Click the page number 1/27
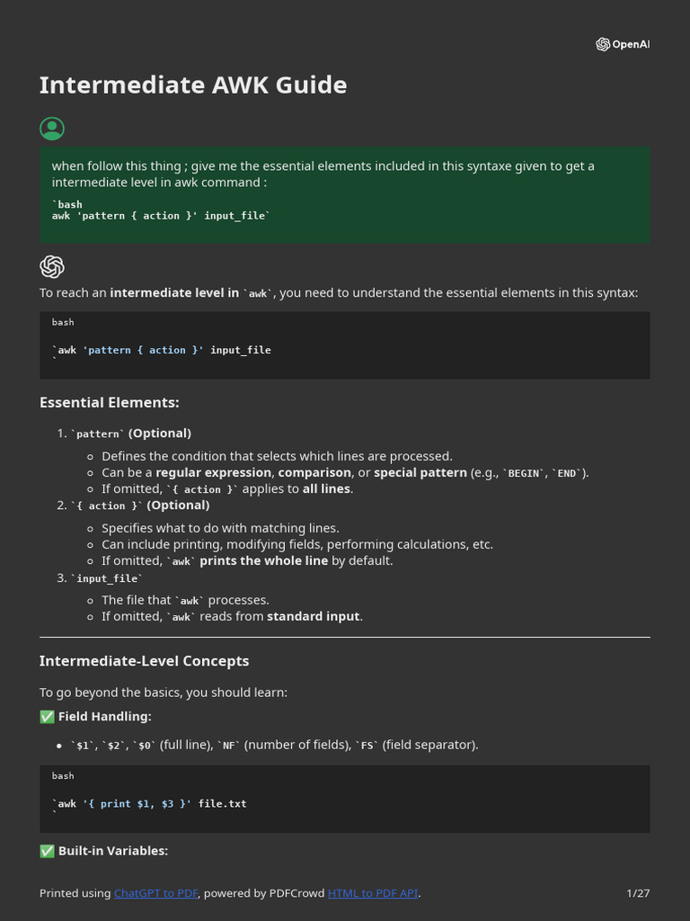This screenshot has height=921, width=690. pos(638,893)
